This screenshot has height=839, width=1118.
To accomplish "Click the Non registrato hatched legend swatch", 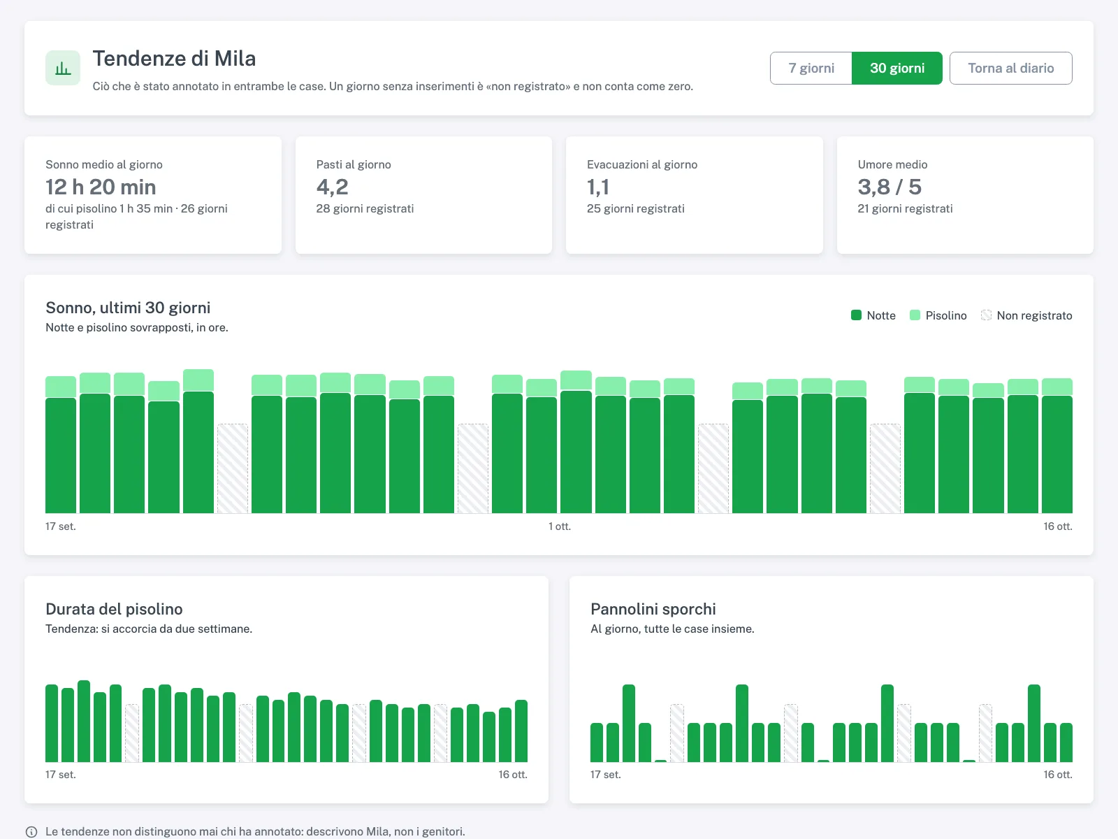I will [x=986, y=315].
